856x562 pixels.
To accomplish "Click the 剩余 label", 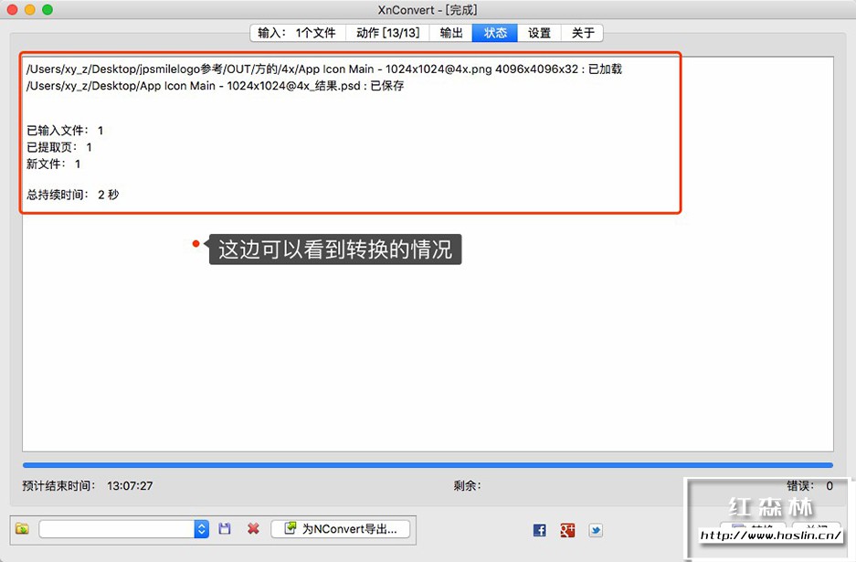I will (x=467, y=485).
